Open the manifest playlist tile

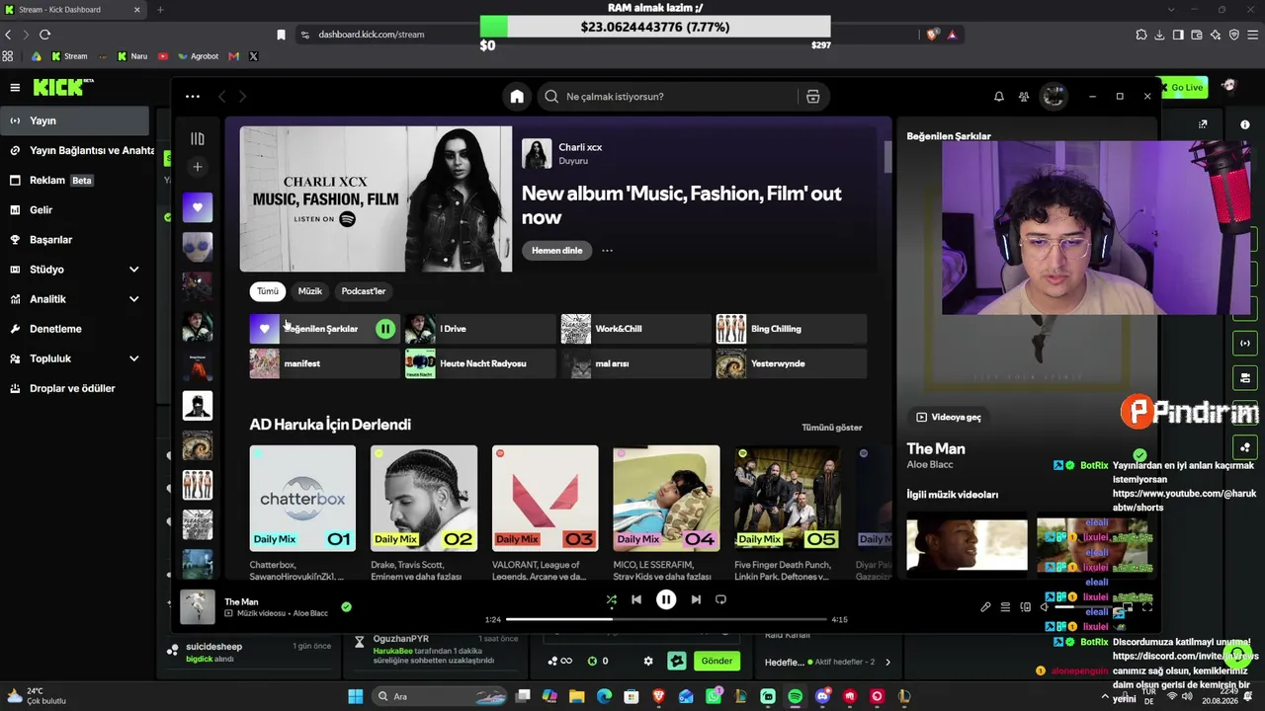(x=325, y=363)
